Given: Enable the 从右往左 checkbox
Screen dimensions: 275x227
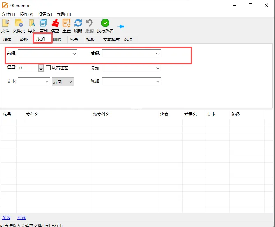Looking at the screenshot, I should pyautogui.click(x=48, y=68).
